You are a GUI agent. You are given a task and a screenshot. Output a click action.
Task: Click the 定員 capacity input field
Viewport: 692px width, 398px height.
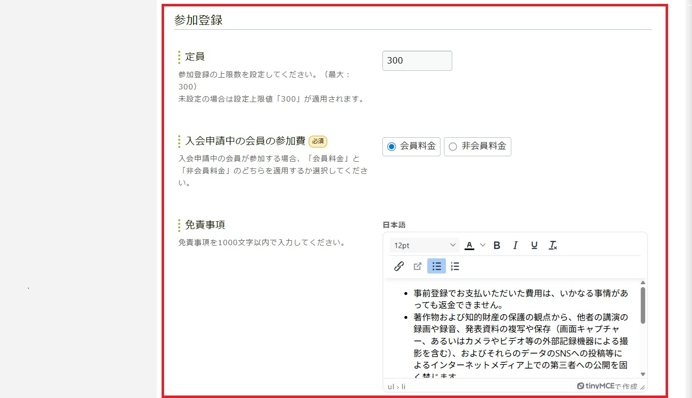(417, 61)
